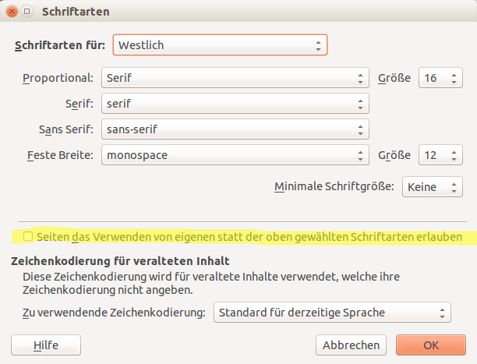Click the minimize button in the title bar
This screenshot has width=477, height=364.
(26, 12)
